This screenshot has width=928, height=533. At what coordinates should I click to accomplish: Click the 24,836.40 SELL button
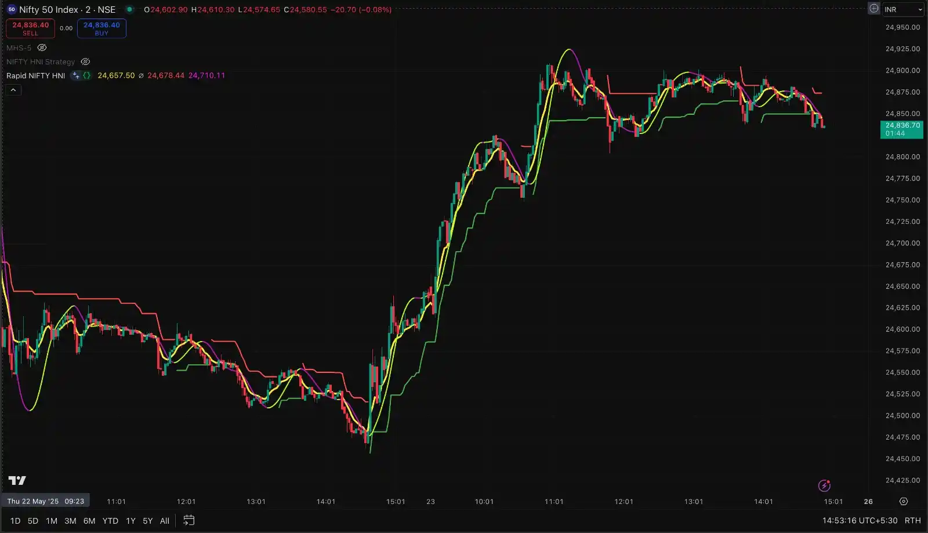pos(30,28)
